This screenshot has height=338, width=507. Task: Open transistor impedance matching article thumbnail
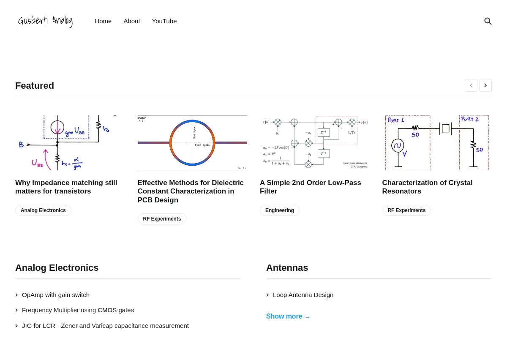[70, 143]
